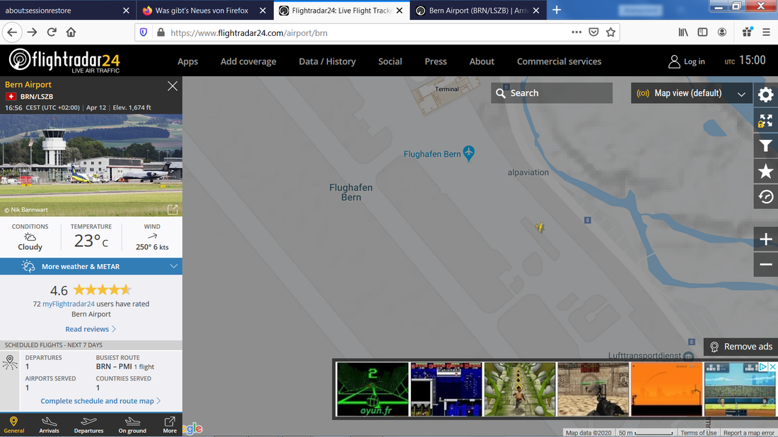
Task: Open Commercial services menu
Action: [559, 61]
